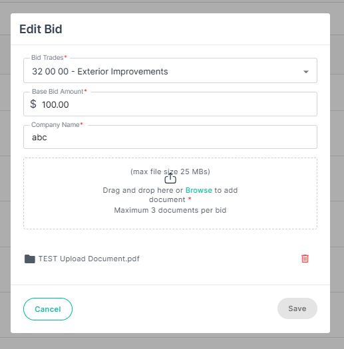The image size is (344, 349).
Task: Click the dollar sign in Base Bid Amount
Action: (33, 104)
